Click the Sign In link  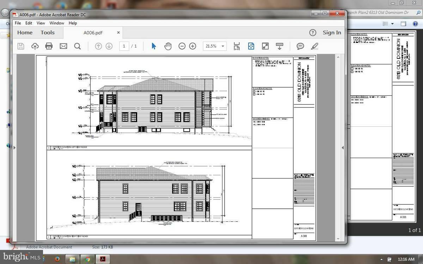332,32
